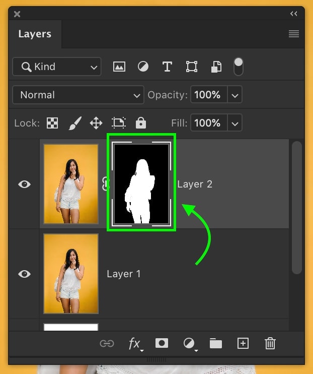Image resolution: width=313 pixels, height=374 pixels.
Task: Prevent auto-nesting artboard lock icon
Action: pos(119,123)
